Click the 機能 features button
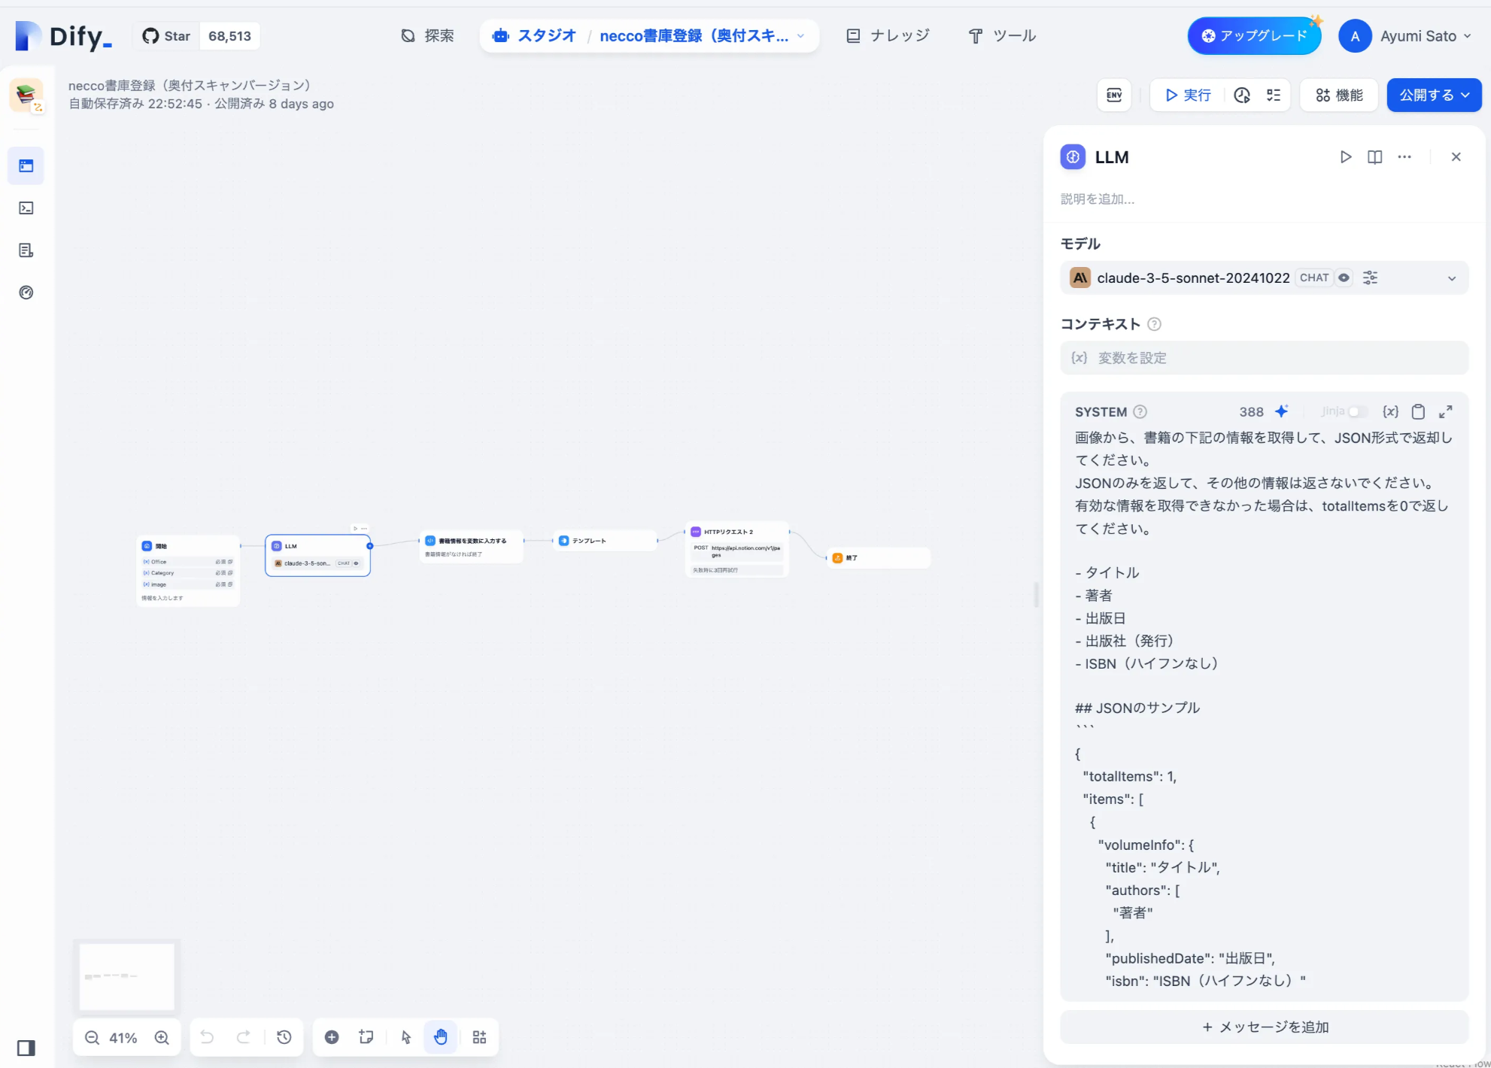Screen dimensions: 1491x1068 pos(1339,95)
